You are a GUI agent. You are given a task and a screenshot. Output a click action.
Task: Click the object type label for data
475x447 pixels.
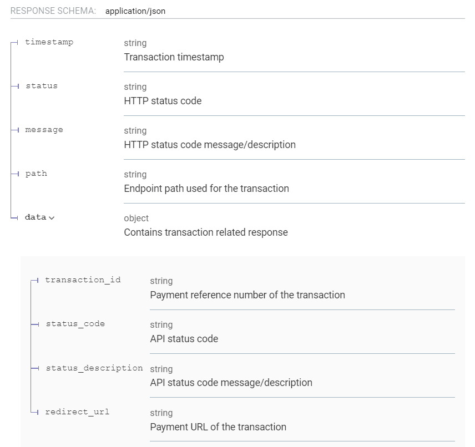tap(137, 218)
